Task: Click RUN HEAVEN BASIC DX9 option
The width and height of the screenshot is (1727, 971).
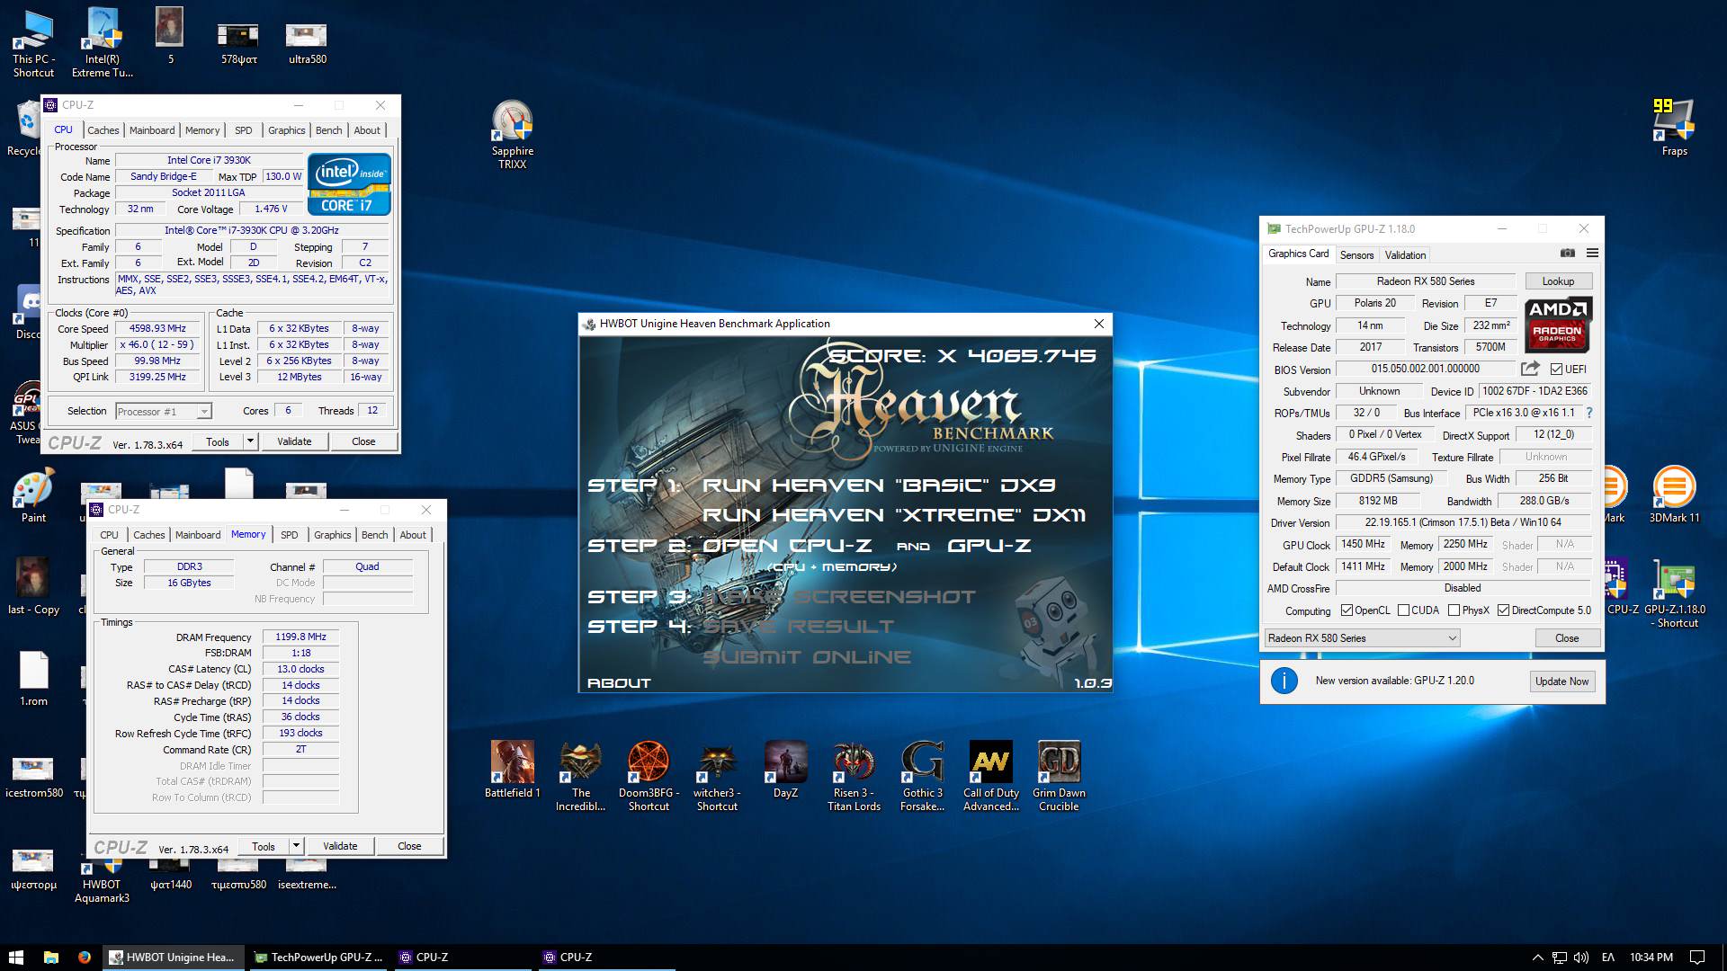Action: tap(879, 485)
